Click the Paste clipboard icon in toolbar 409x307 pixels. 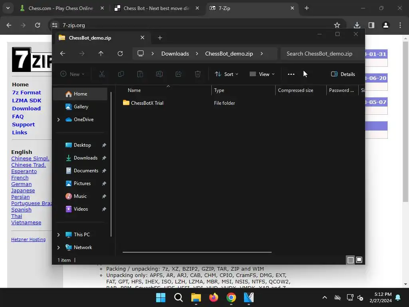(140, 74)
